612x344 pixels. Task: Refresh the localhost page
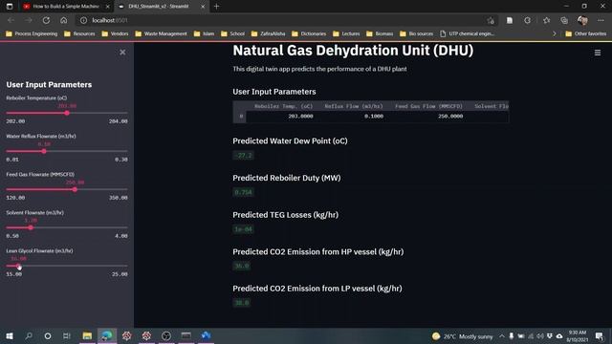[x=46, y=20]
